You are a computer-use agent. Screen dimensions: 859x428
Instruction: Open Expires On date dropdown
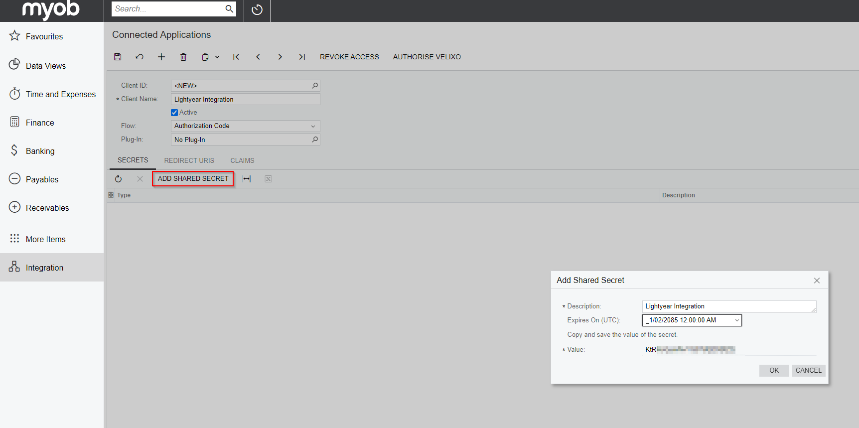click(736, 320)
